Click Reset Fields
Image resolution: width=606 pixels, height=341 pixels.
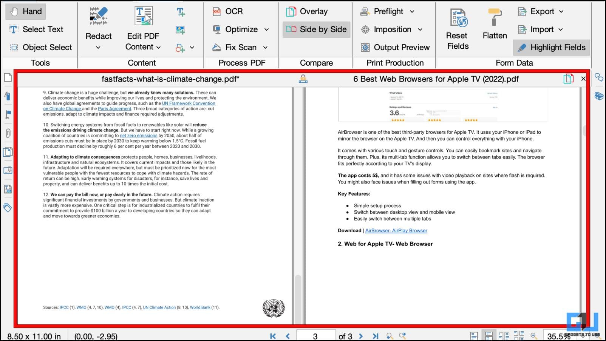458,29
